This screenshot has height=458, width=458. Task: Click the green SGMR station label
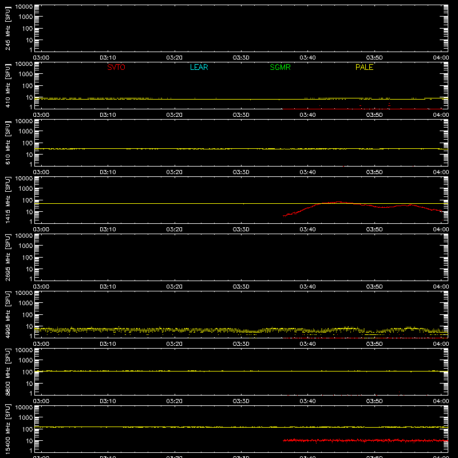pyautogui.click(x=280, y=67)
